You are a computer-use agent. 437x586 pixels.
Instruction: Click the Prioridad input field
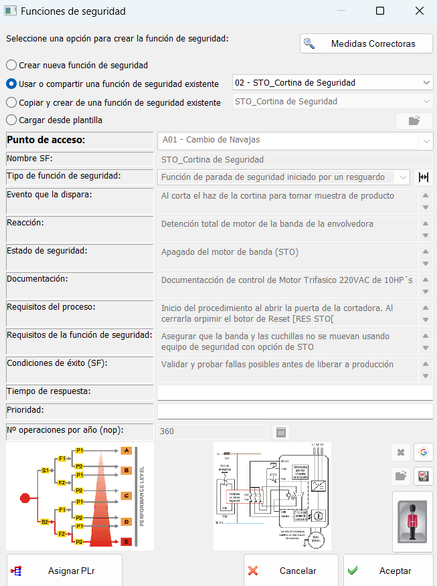pos(295,411)
